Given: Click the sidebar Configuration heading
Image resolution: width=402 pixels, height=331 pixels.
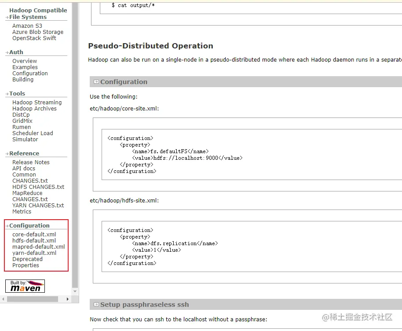Looking at the screenshot, I should (29, 225).
